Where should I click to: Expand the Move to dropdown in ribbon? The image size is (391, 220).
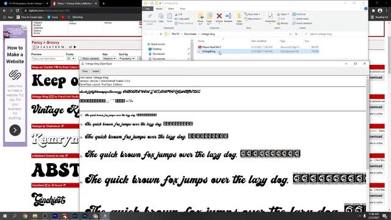coord(200,23)
